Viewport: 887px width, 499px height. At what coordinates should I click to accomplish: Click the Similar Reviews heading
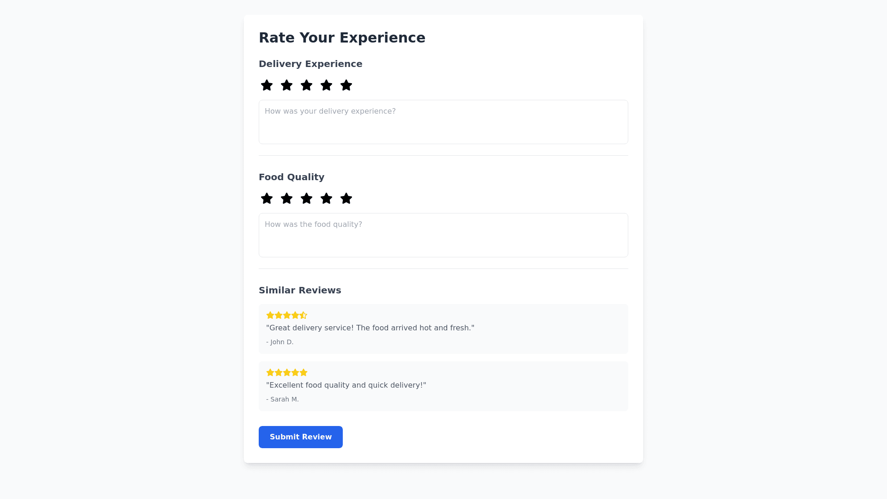300,290
